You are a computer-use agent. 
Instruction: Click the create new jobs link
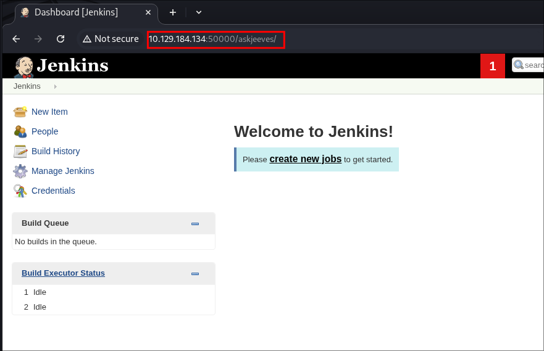[x=305, y=159]
